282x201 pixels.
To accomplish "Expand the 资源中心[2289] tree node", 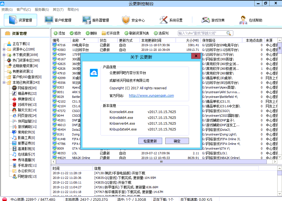I will click(4, 49).
